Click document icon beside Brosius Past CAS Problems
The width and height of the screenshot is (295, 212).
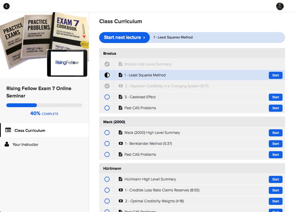[120, 108]
